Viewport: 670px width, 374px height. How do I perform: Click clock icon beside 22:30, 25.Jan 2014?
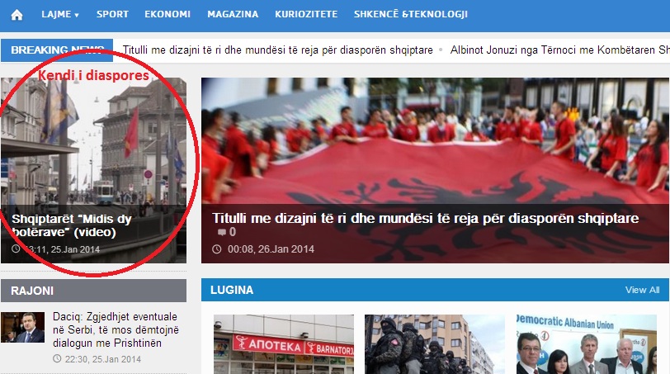pos(57,359)
